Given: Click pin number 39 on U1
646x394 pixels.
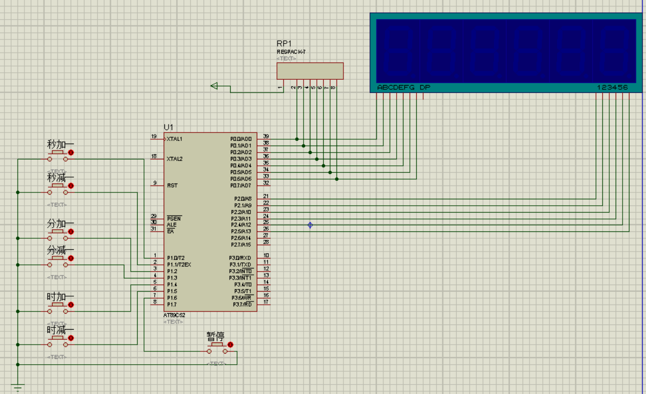Looking at the screenshot, I should coord(266,137).
